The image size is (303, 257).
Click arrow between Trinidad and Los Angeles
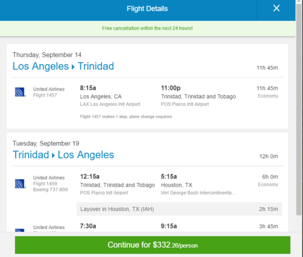pyautogui.click(x=53, y=155)
